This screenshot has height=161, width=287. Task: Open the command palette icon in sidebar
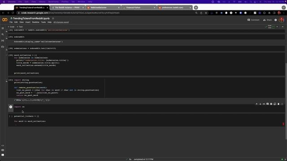pos(3,150)
